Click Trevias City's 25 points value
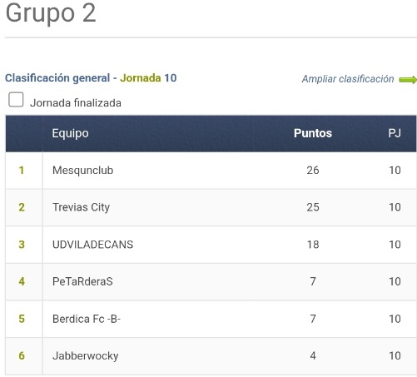The height and width of the screenshot is (377, 417). (x=313, y=207)
